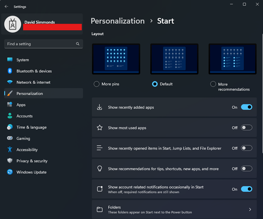
Task: Click the Time & language clock icon
Action: pos(10,127)
